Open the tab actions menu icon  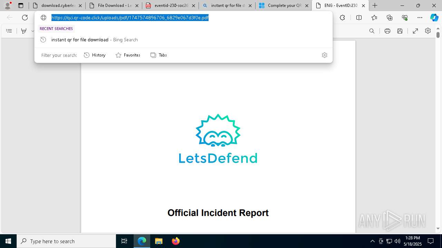[x=21, y=6]
